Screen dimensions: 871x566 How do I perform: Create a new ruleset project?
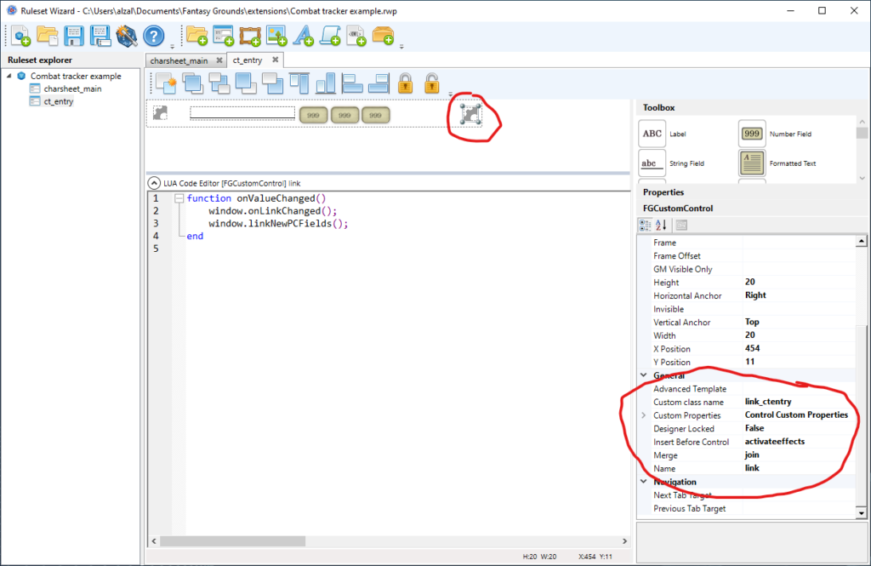click(x=20, y=36)
